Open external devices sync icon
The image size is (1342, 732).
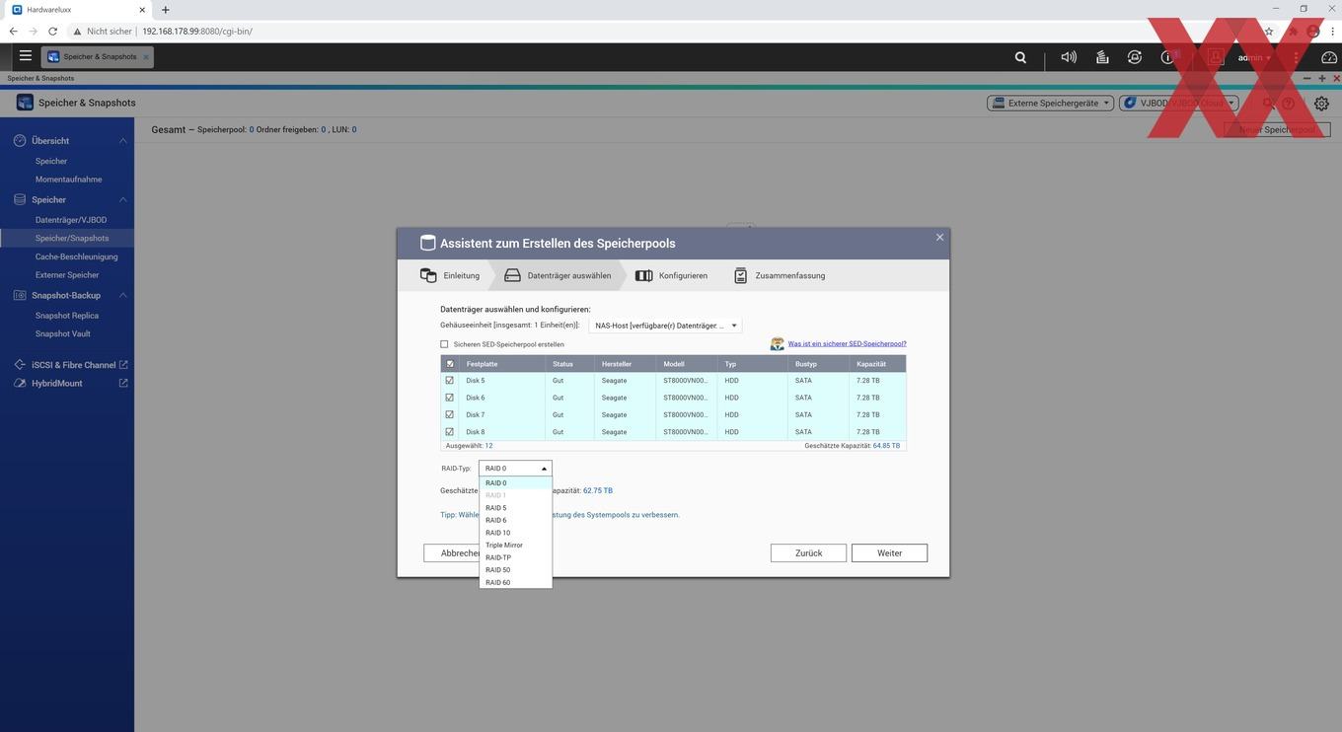1135,57
